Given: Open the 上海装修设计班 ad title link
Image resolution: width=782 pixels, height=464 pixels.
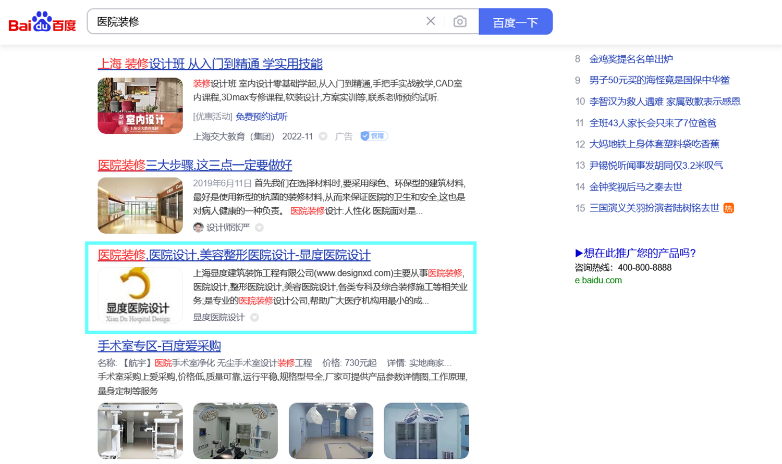Looking at the screenshot, I should [x=210, y=64].
